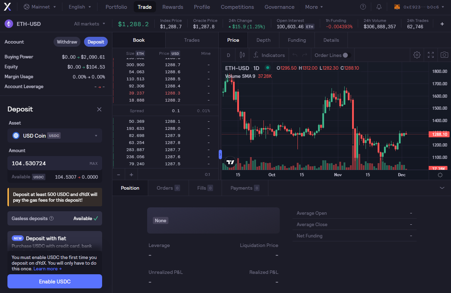Expand the More menu
Viewport: 451px width, 293px height.
pos(314,7)
